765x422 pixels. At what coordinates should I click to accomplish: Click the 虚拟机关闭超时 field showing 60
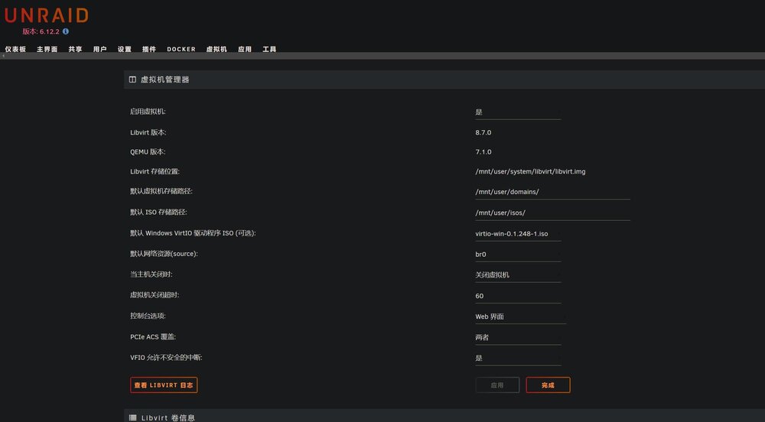[x=518, y=297]
